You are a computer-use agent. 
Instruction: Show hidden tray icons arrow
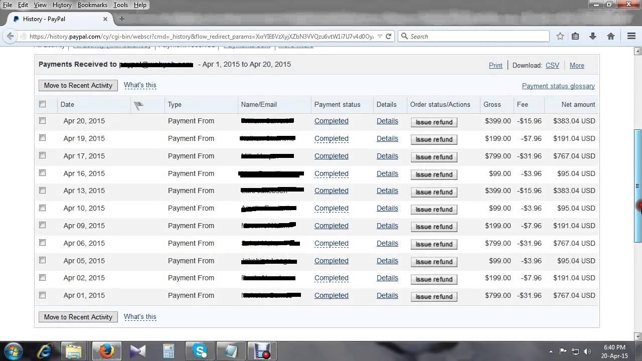551,351
